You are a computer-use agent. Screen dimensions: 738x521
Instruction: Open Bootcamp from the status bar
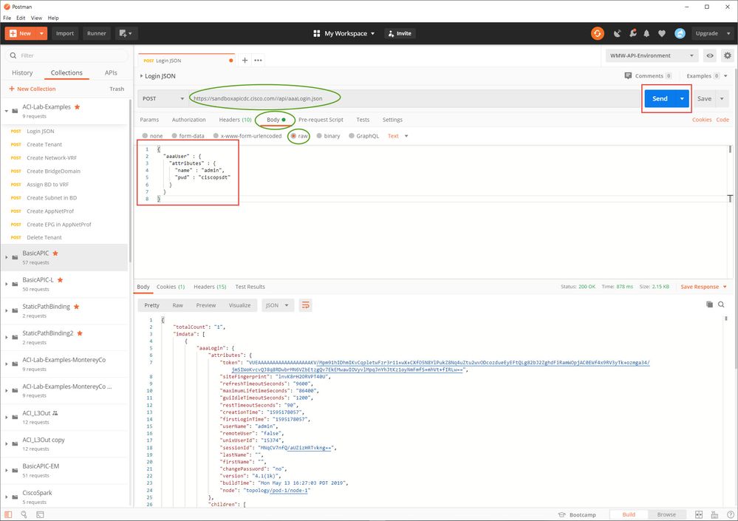tap(576, 515)
